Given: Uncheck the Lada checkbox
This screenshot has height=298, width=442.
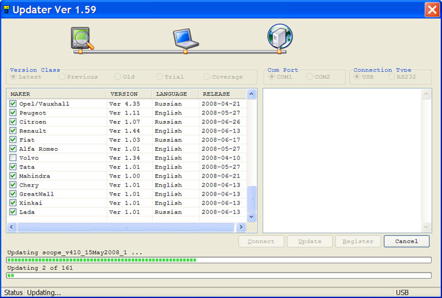Looking at the screenshot, I should tap(13, 212).
